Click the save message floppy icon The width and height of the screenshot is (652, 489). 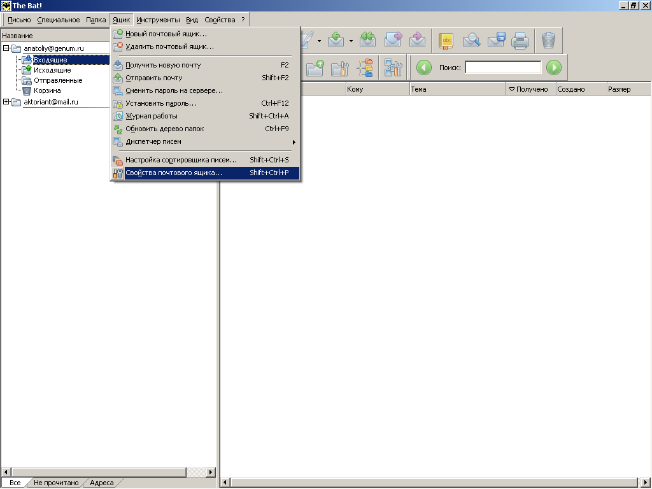(x=496, y=41)
